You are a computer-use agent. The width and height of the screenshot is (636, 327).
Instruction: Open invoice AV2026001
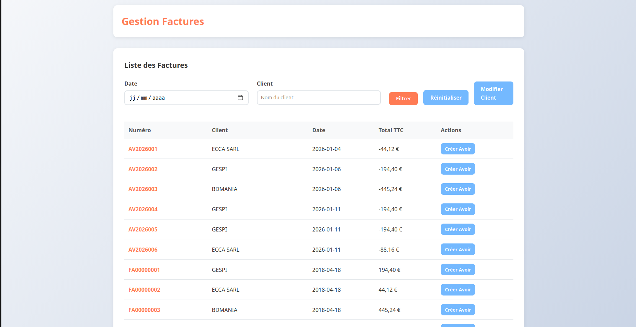143,149
